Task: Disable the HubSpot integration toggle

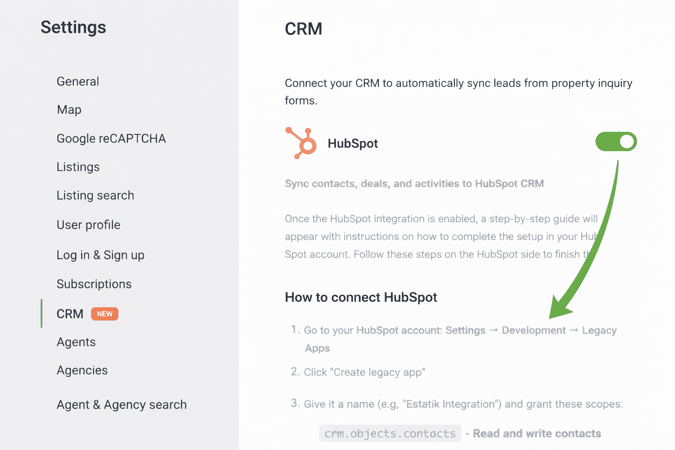Action: (616, 142)
